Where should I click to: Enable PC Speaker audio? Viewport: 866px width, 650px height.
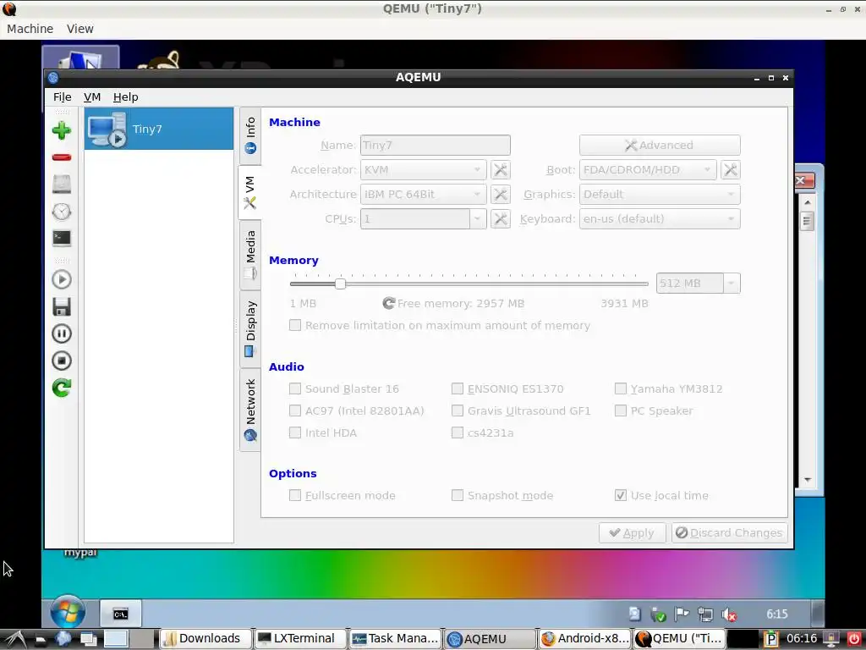pos(621,410)
